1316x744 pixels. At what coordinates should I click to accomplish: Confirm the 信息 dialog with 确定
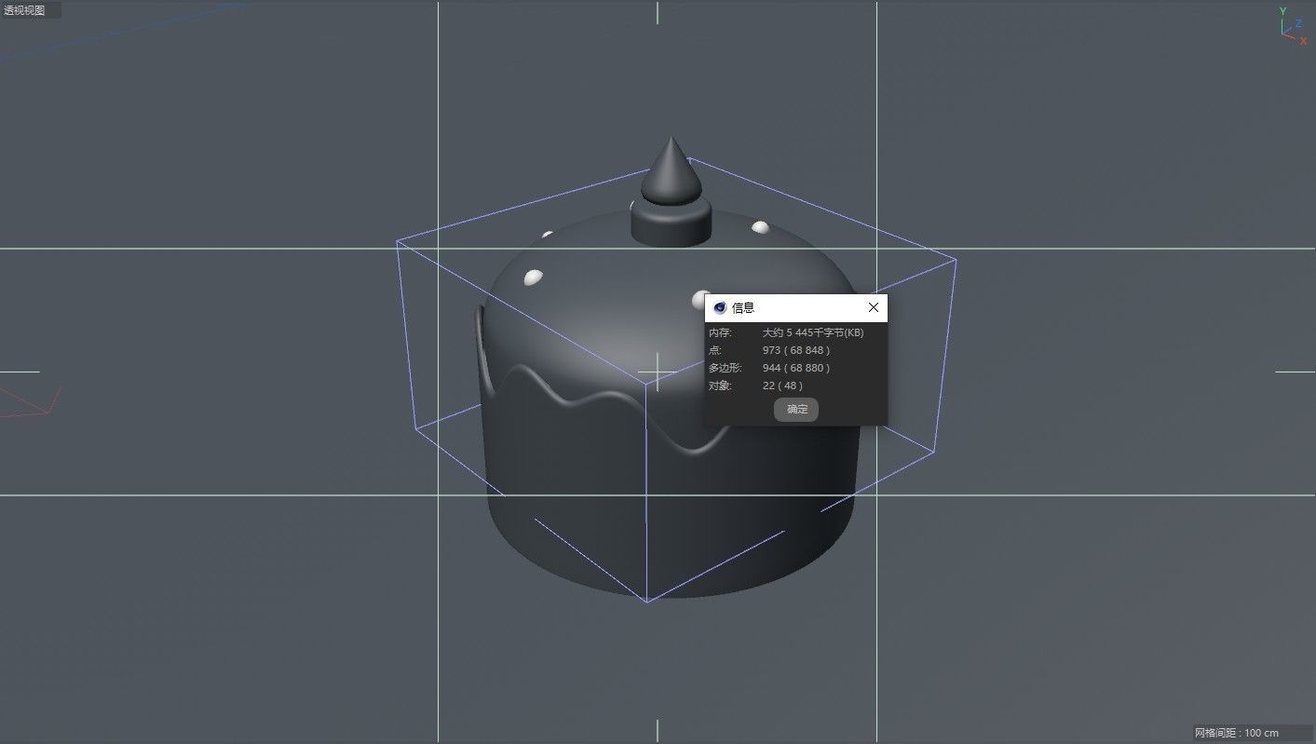(796, 409)
